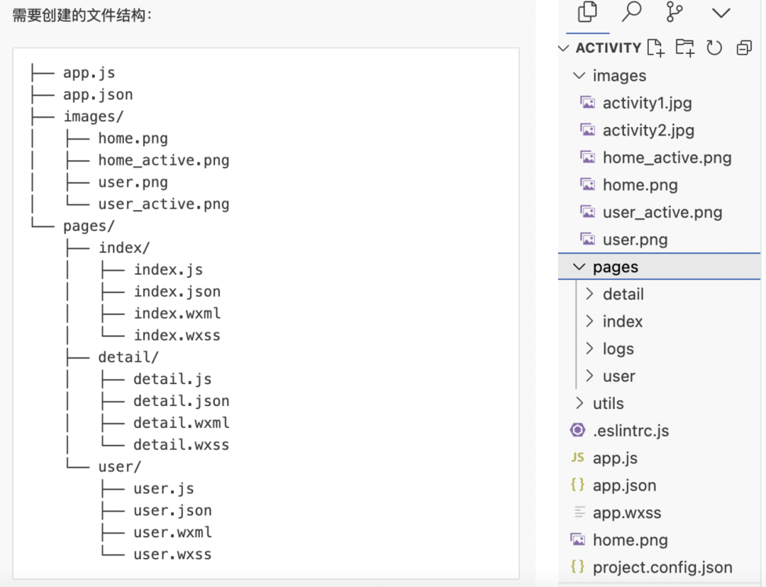
Task: Open the Explorer files icon
Action: click(x=587, y=12)
